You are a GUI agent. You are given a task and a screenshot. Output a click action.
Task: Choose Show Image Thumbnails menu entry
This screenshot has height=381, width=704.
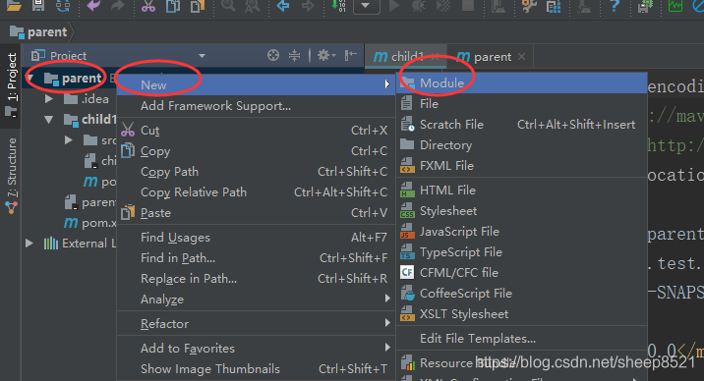click(256, 369)
